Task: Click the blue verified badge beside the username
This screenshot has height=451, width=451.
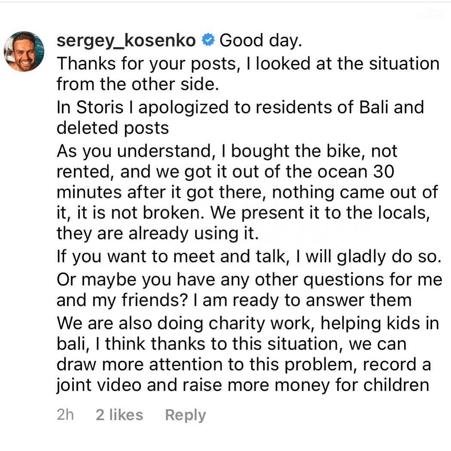Action: click(x=208, y=40)
